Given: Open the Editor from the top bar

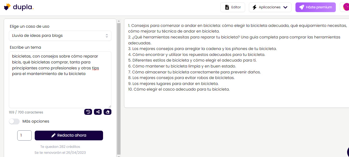Looking at the screenshot, I should [x=233, y=7].
